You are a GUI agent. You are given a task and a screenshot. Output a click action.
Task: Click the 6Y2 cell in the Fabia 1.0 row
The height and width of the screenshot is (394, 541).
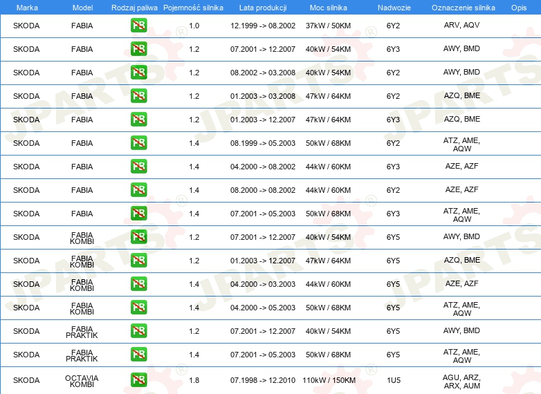(393, 26)
